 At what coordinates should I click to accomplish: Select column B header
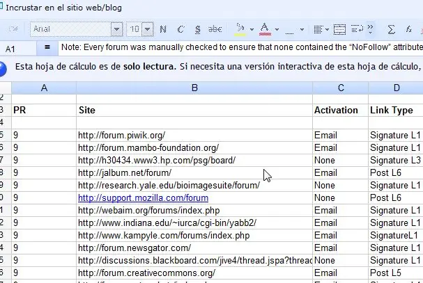(x=194, y=88)
